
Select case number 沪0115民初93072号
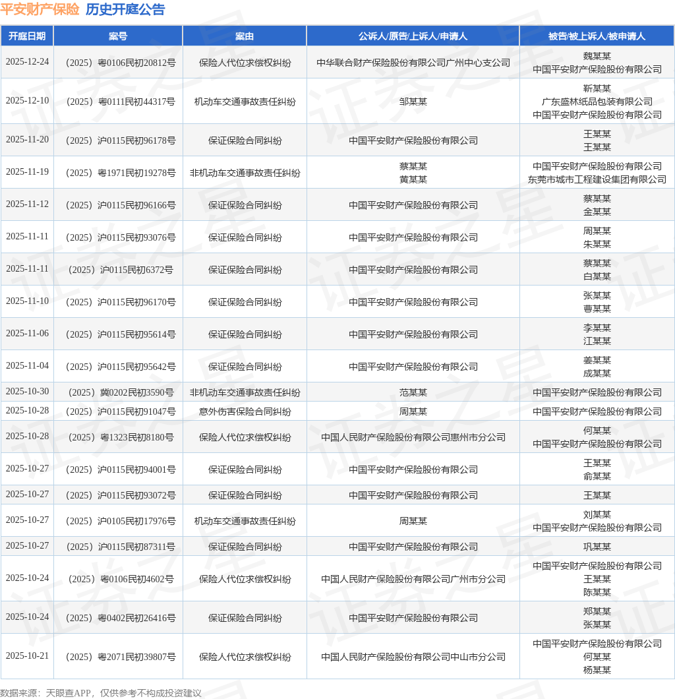121,495
